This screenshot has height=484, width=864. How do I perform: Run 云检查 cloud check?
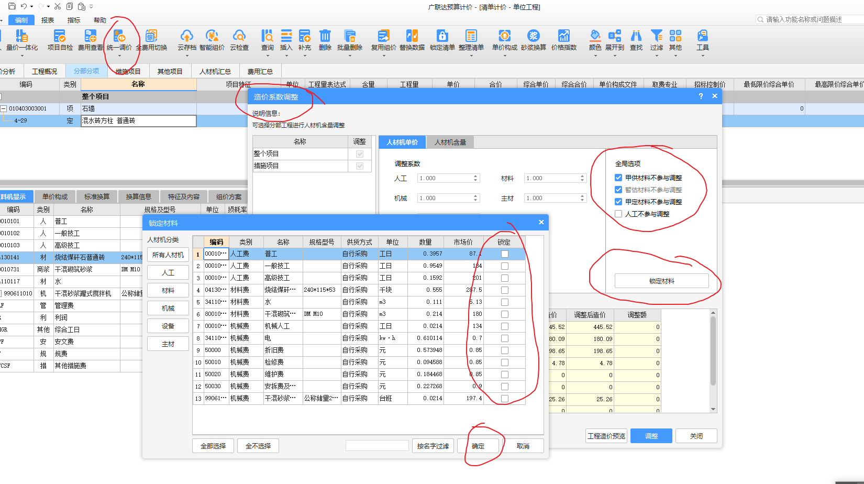(239, 36)
